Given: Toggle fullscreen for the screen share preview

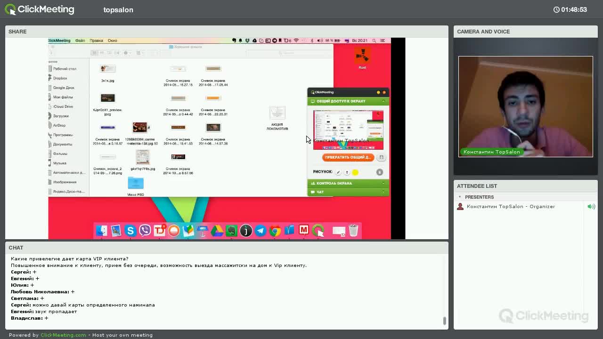Looking at the screenshot, I should click(x=381, y=157).
